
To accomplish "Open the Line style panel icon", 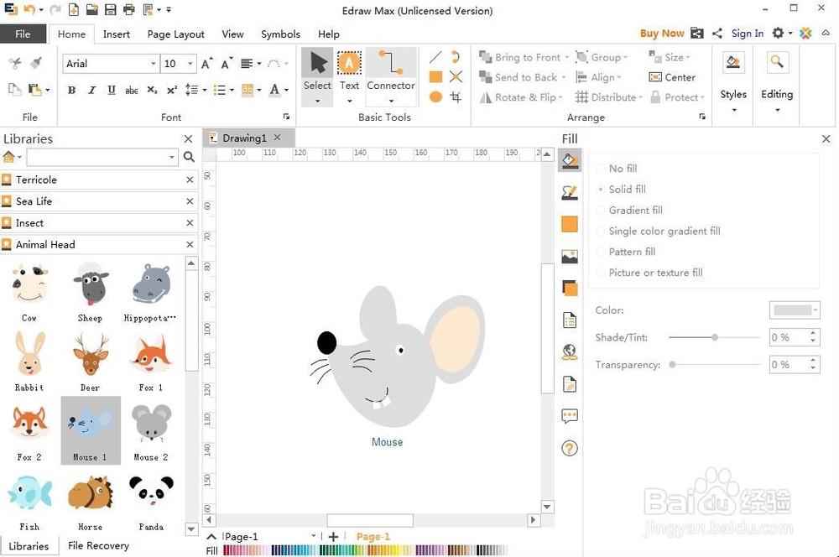I will 570,193.
